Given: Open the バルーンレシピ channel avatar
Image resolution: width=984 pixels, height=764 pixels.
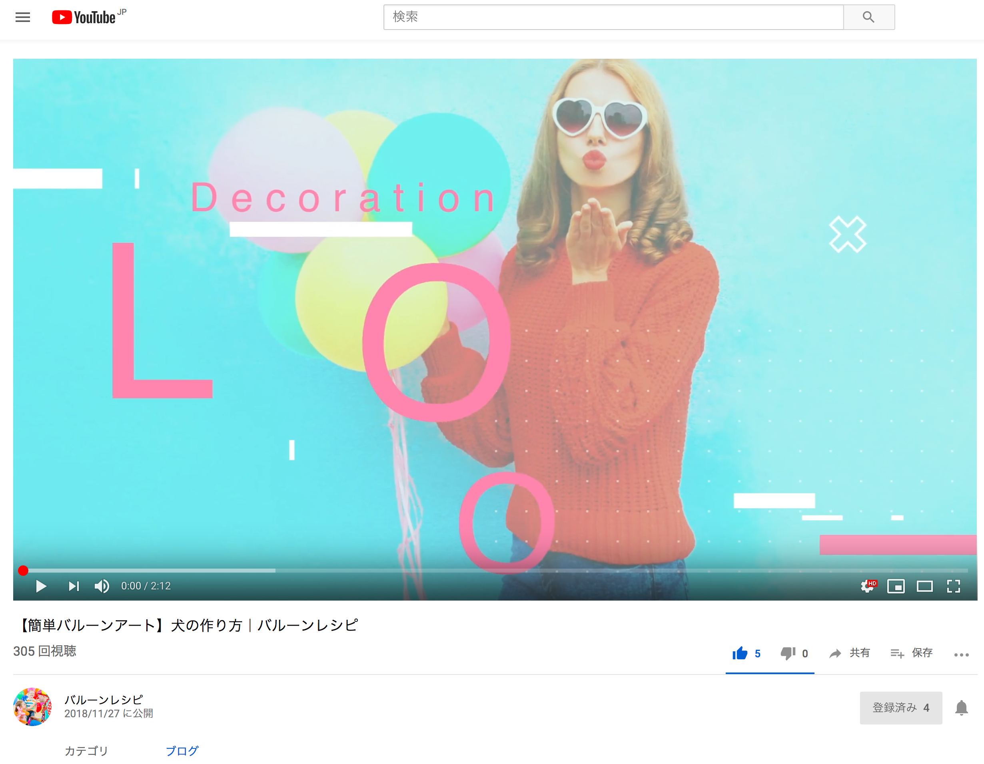Looking at the screenshot, I should (32, 706).
